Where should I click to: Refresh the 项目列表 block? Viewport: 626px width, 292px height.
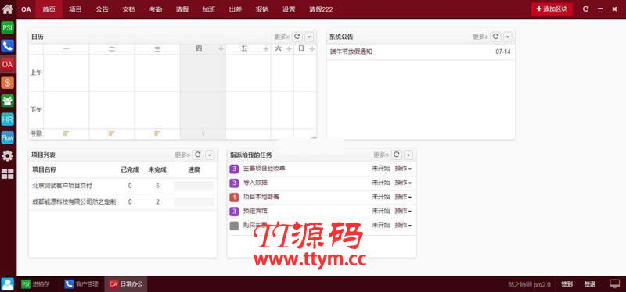pyautogui.click(x=198, y=155)
